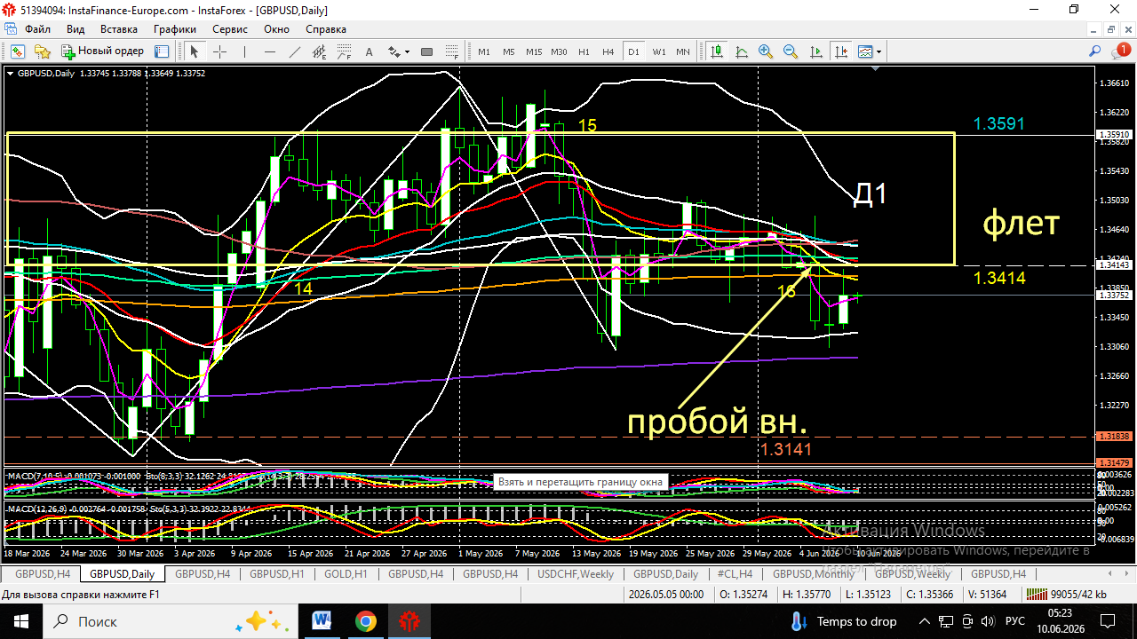Open the notifications chat icon

pyautogui.click(x=1120, y=51)
